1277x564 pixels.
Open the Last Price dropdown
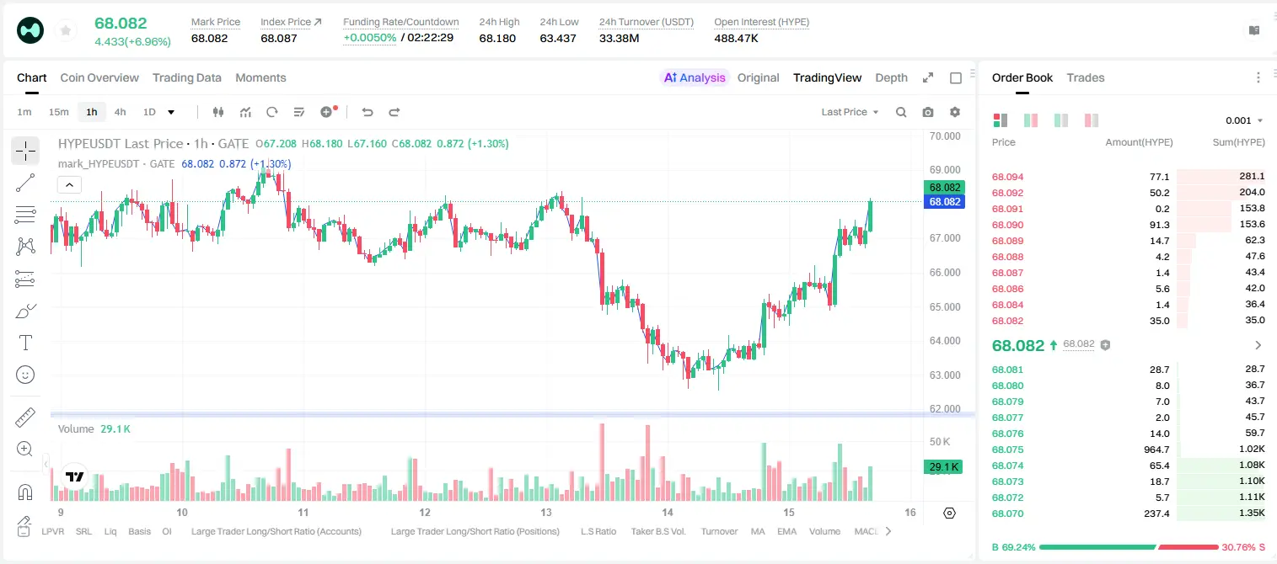pyautogui.click(x=850, y=112)
